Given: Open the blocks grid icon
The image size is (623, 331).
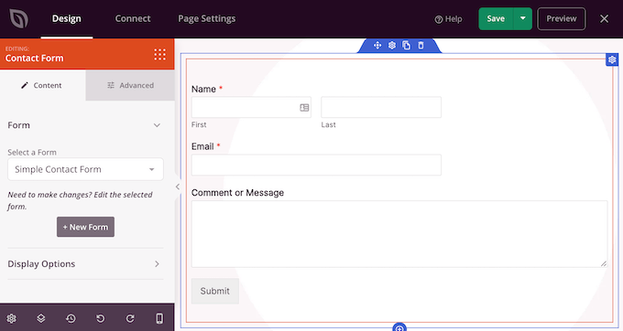Looking at the screenshot, I should [x=159, y=54].
